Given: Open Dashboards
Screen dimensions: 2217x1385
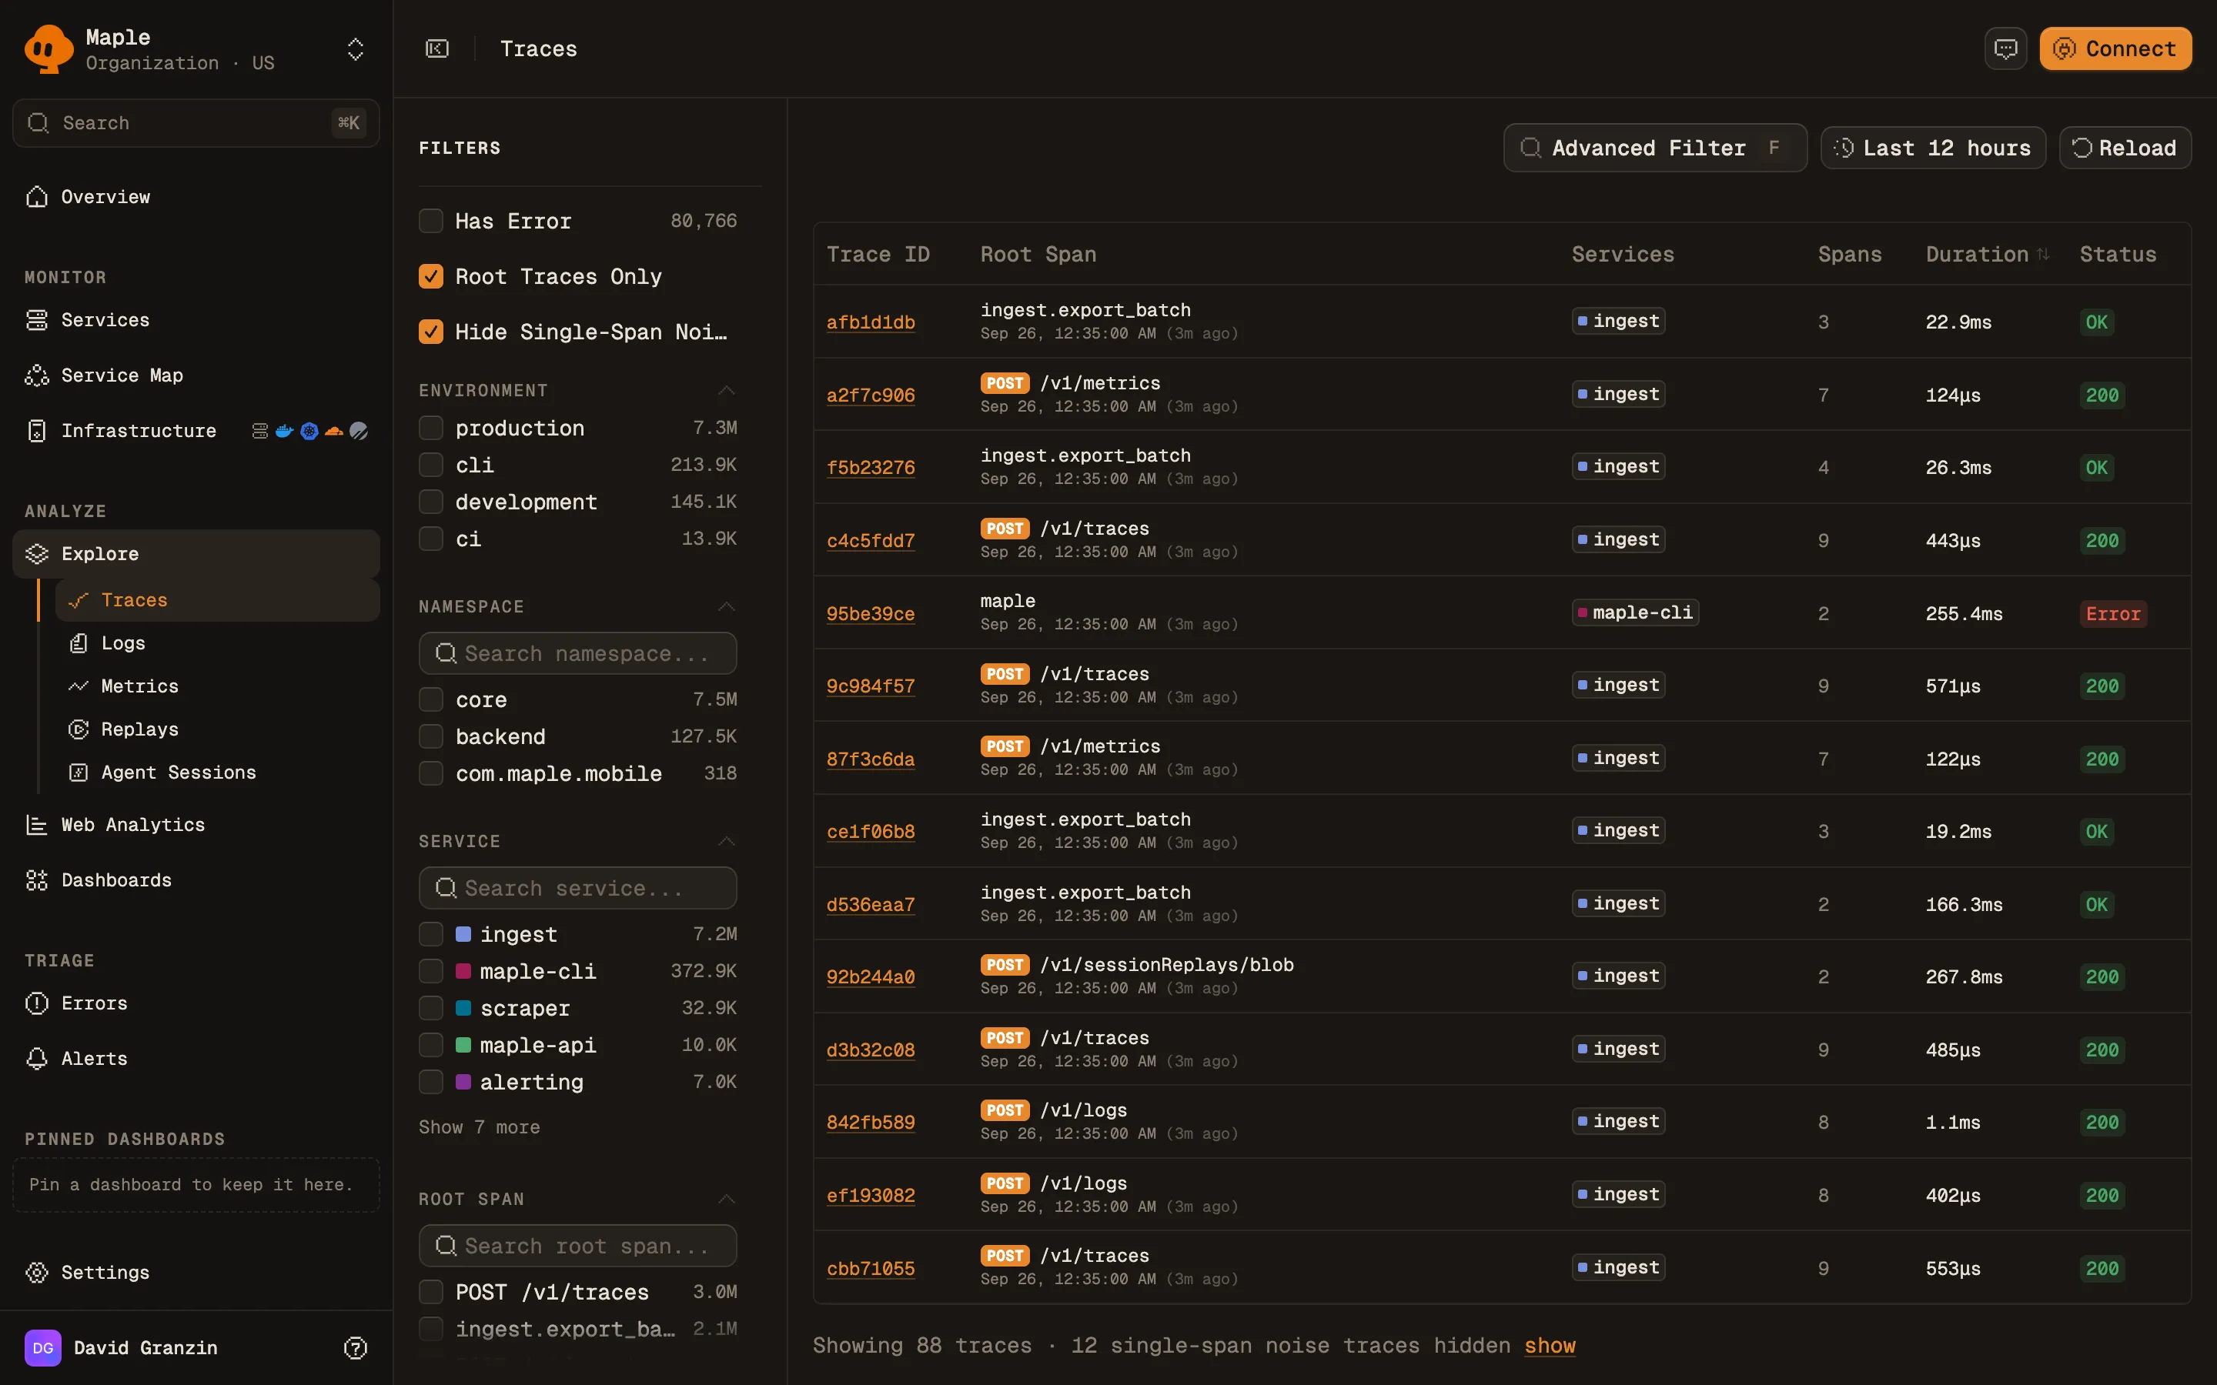Looking at the screenshot, I should point(196,880).
